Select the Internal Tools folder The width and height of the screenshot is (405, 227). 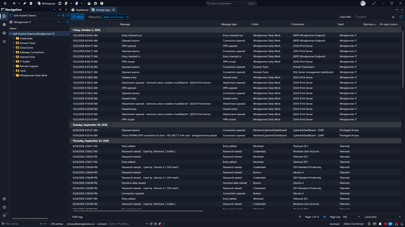point(27,57)
